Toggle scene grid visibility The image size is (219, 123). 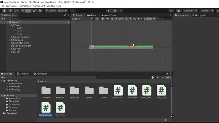tap(127, 19)
